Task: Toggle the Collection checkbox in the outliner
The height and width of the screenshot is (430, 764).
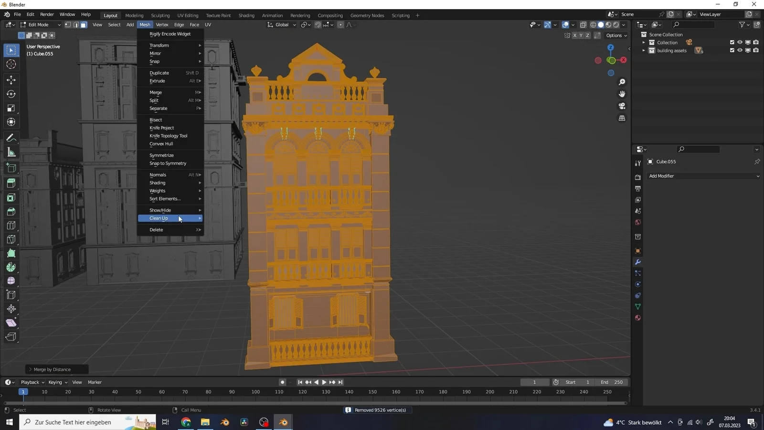Action: coord(732,42)
